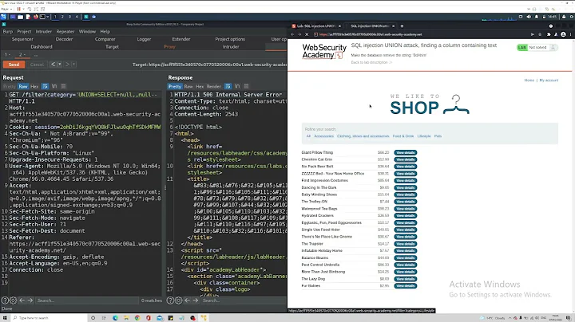Click the Burp Suite icon in Kali panel
The height and width of the screenshot is (322, 575).
[86, 17]
